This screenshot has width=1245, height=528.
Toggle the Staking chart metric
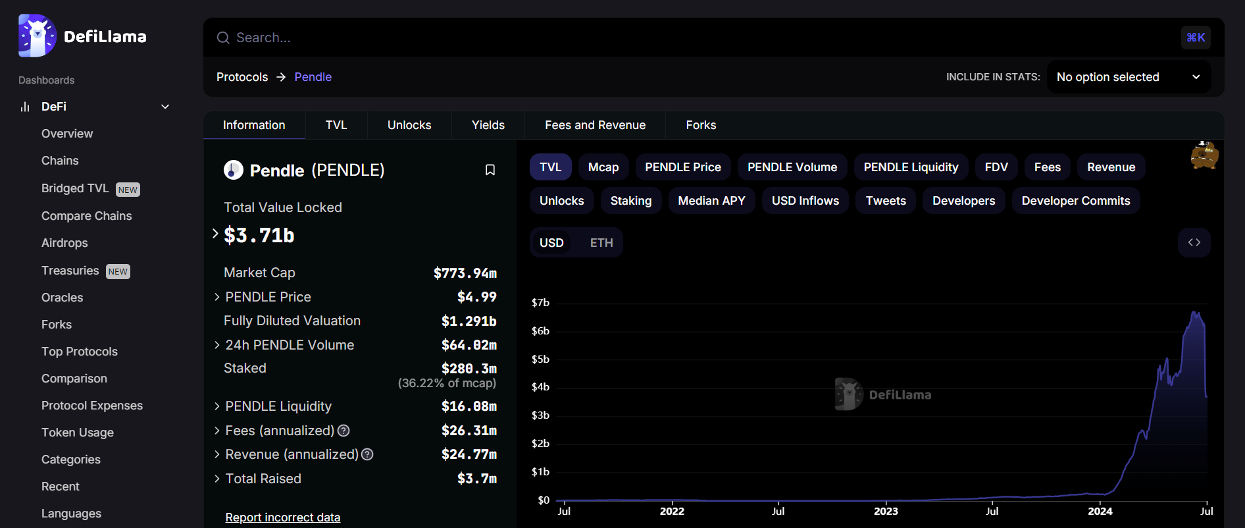[631, 201]
